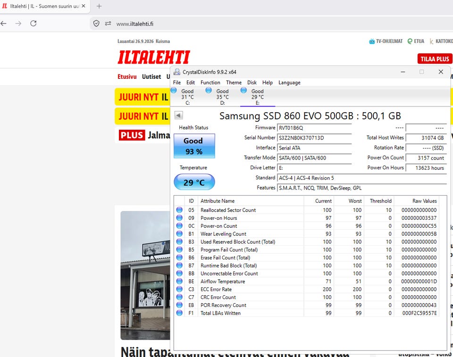Open the Disk menu
453x357 pixels.
click(252, 83)
